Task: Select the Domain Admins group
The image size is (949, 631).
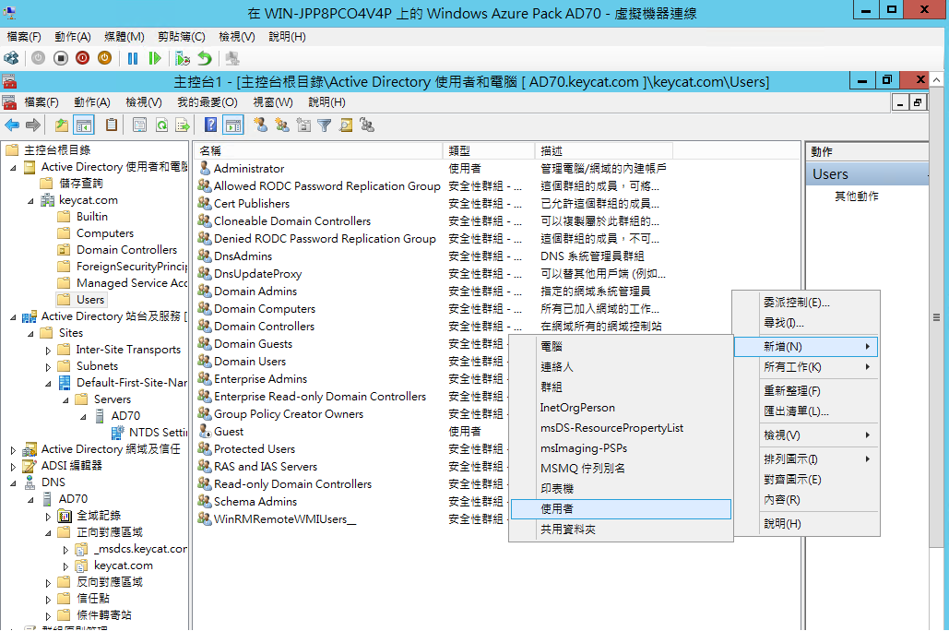Action: (255, 292)
